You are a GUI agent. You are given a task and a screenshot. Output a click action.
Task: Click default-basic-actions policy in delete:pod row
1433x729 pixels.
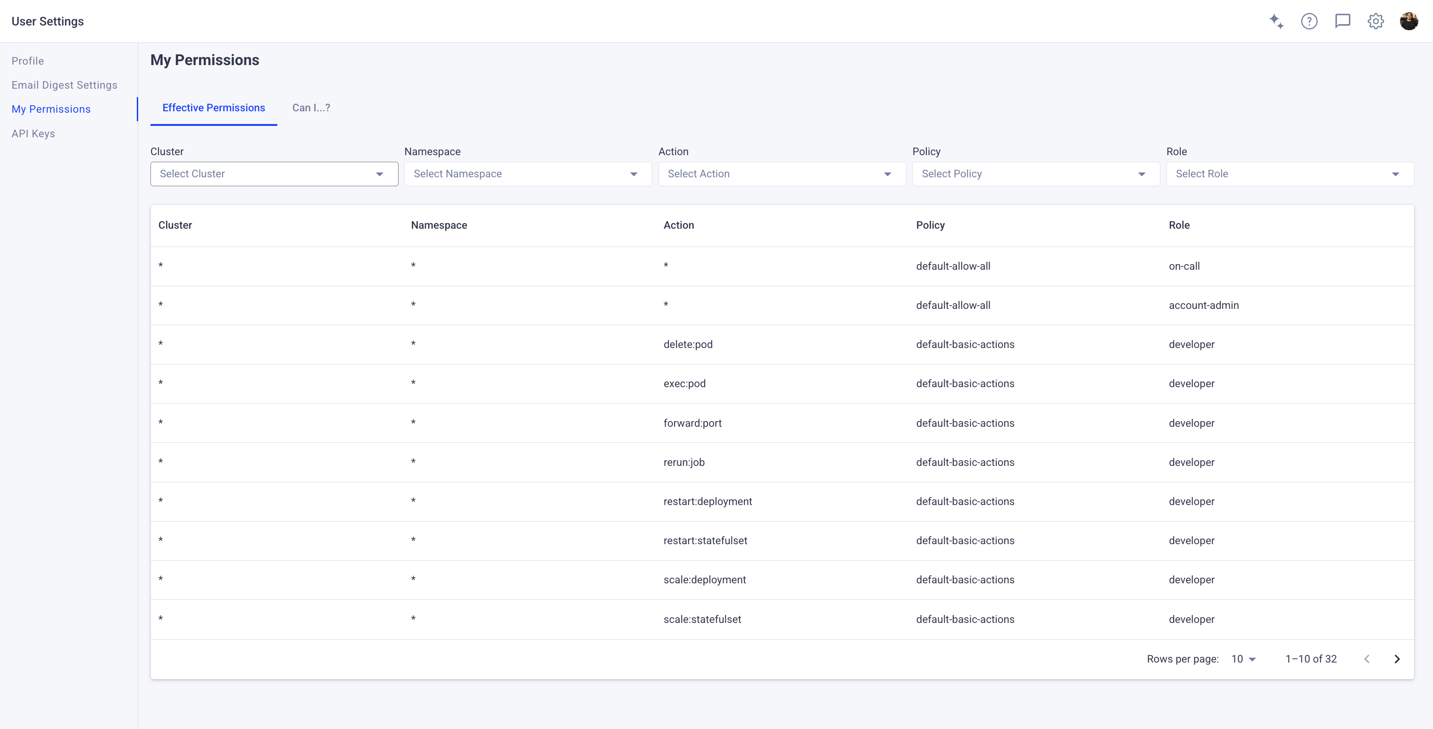click(x=965, y=345)
